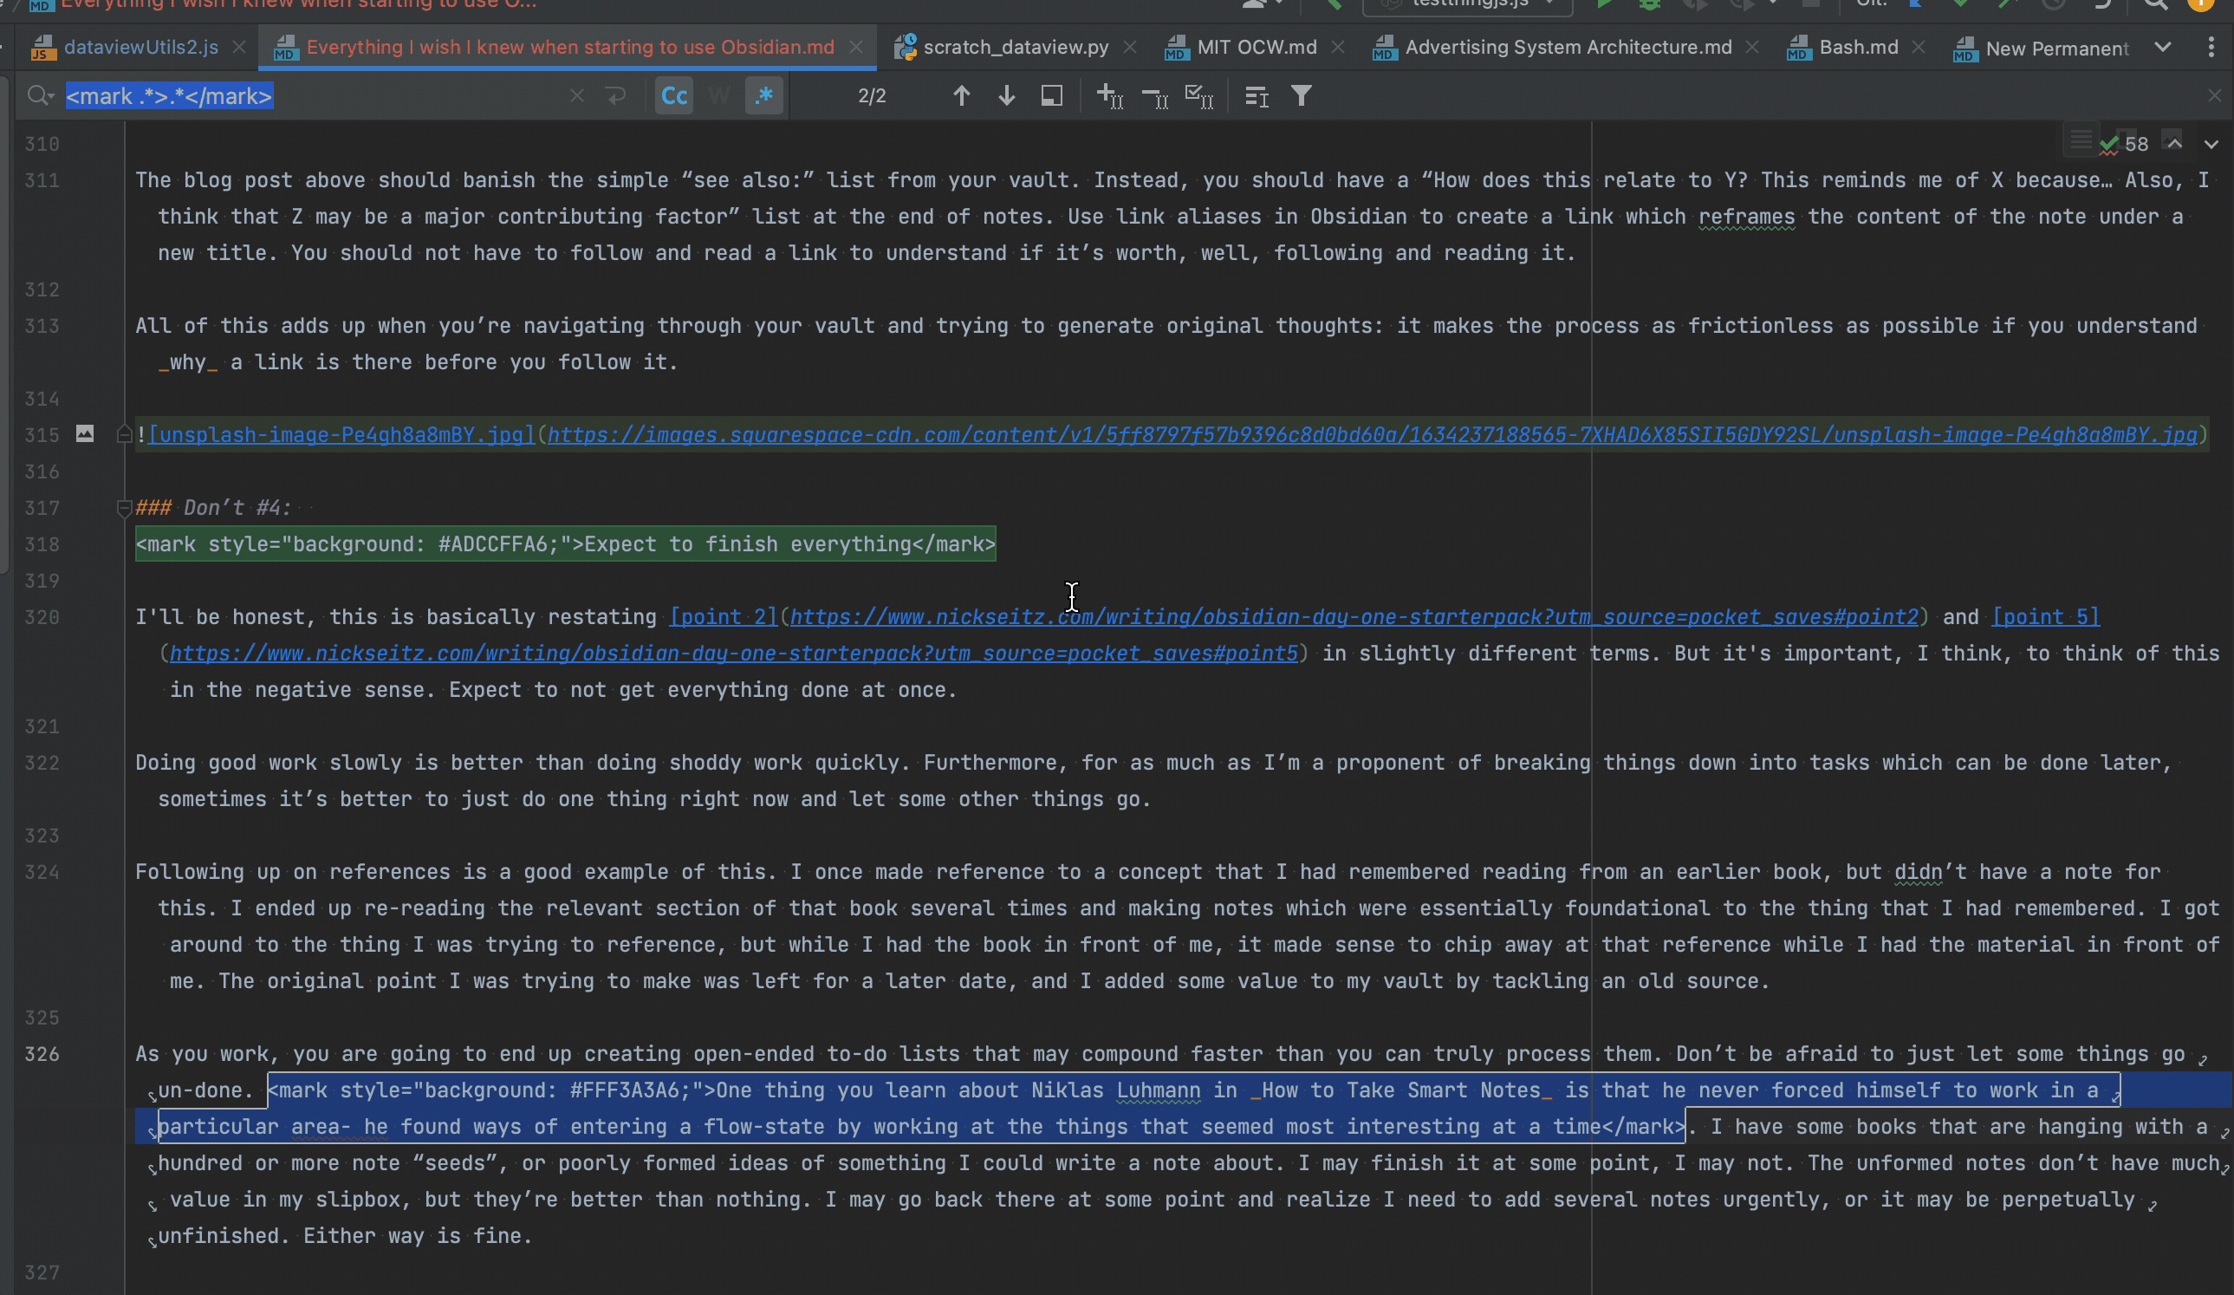Click the 'Expect to finish everything' mark line
The width and height of the screenshot is (2234, 1295).
pyautogui.click(x=566, y=543)
